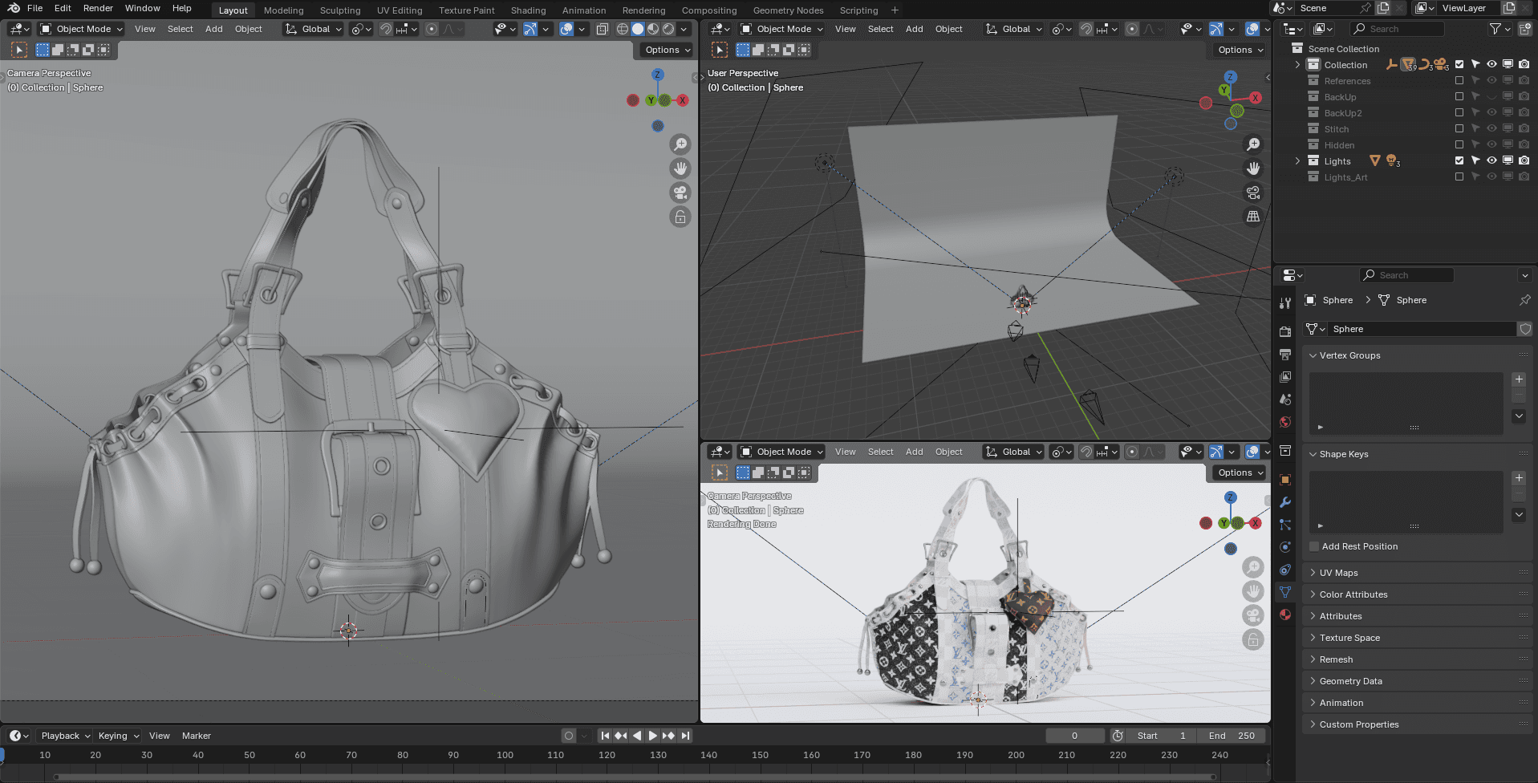1538x783 pixels.
Task: Check the Add Rest Position checkbox
Action: point(1314,546)
